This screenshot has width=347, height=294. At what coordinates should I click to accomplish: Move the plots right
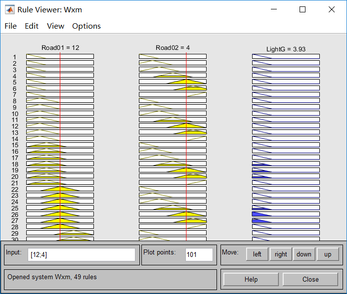click(281, 254)
